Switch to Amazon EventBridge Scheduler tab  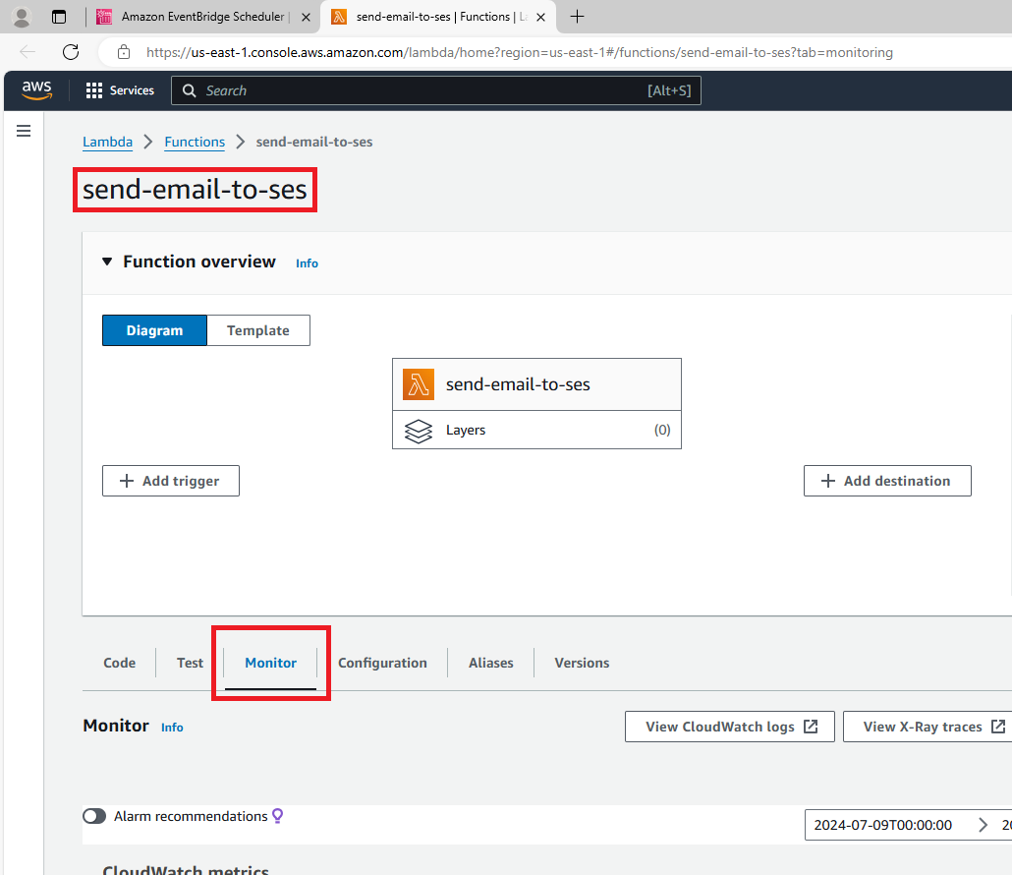coord(203,17)
